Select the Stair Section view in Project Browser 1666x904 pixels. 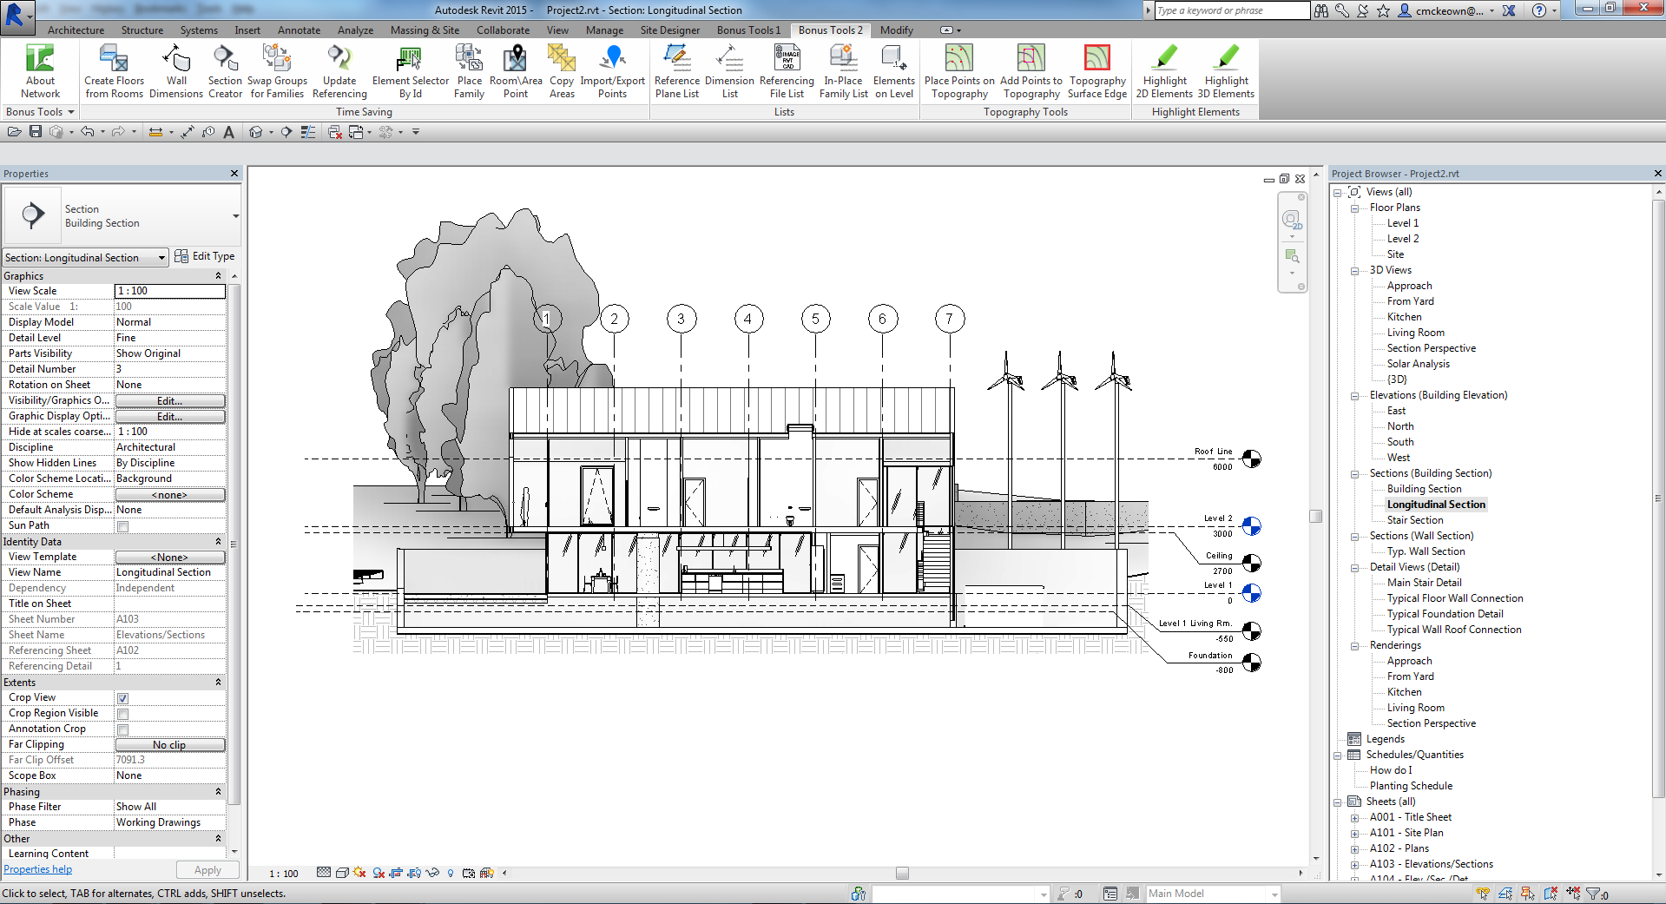(x=1415, y=519)
